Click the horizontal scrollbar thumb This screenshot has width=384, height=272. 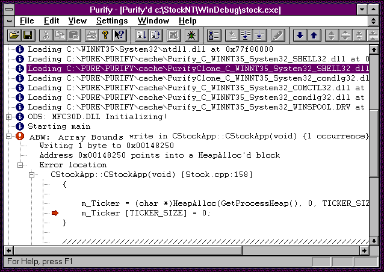[128, 250]
